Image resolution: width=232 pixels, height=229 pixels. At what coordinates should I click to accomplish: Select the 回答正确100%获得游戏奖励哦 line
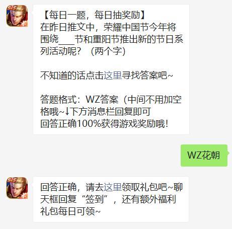pos(104,124)
